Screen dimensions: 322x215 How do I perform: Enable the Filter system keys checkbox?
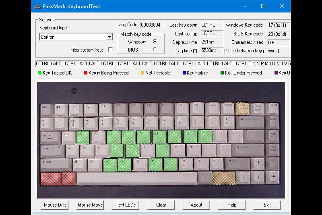click(x=110, y=50)
